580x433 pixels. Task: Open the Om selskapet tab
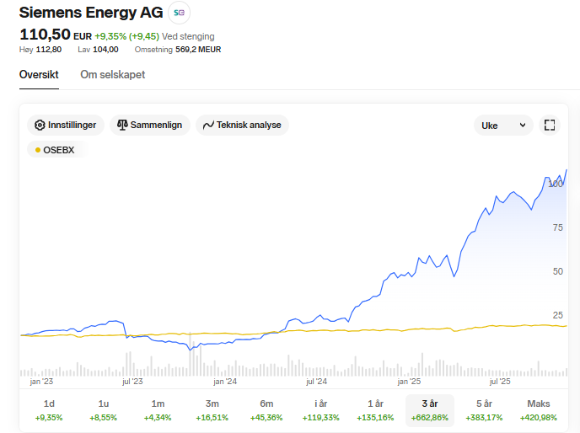pyautogui.click(x=112, y=75)
